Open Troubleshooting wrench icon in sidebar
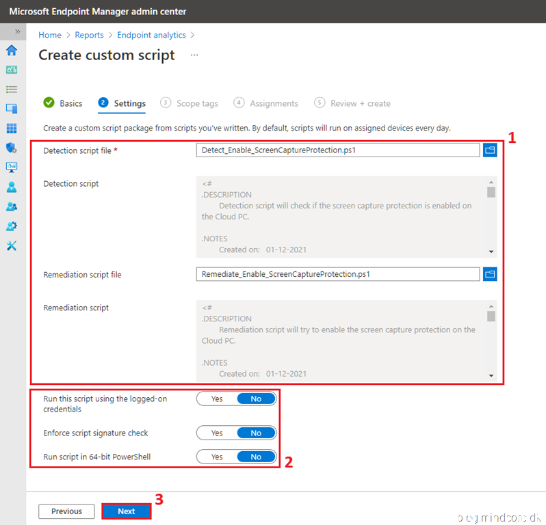546x525 pixels. click(12, 245)
